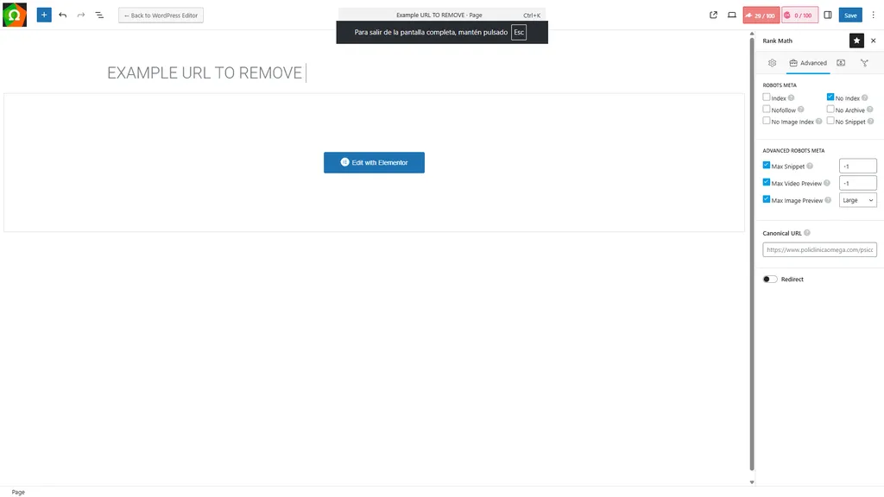
Task: Click the site logo icon
Action: pyautogui.click(x=15, y=15)
